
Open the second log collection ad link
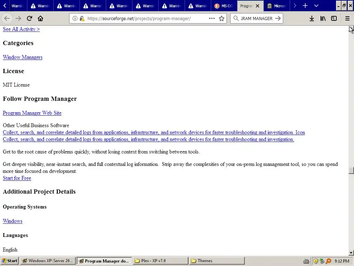tap(148, 139)
